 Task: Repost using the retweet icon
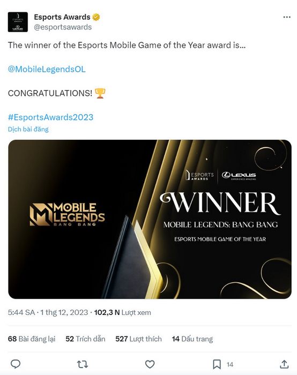(83, 364)
